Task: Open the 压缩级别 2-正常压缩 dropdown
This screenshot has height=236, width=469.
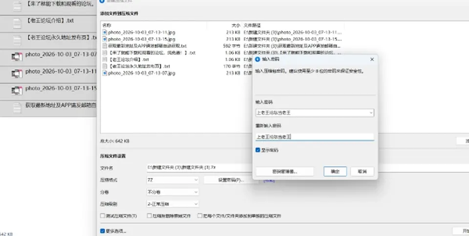Action: coord(172,204)
